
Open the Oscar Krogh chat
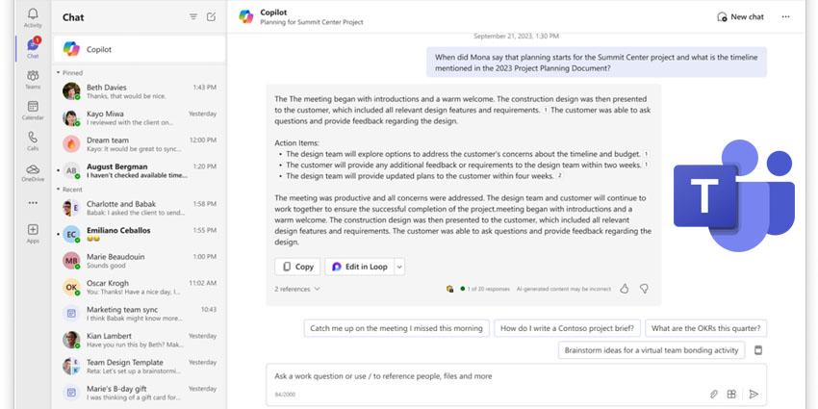tap(140, 288)
